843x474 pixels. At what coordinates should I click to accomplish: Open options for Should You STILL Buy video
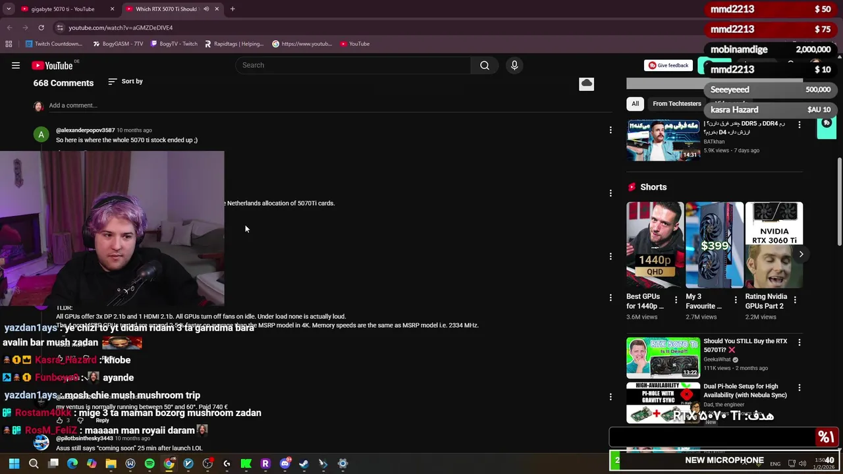[x=800, y=342]
